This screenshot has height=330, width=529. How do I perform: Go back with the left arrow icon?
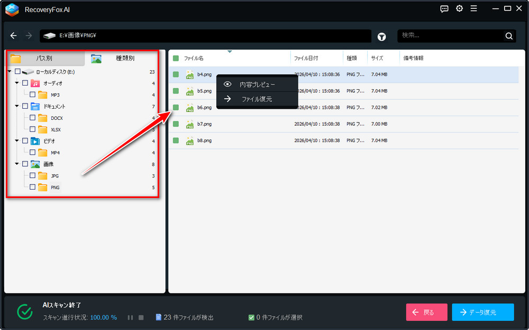(x=14, y=36)
